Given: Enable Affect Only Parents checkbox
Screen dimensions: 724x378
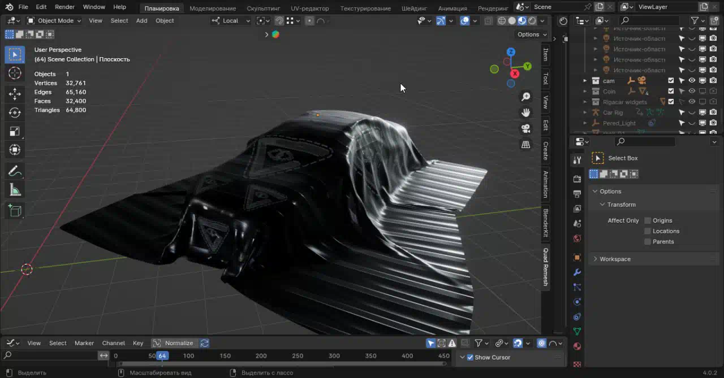Looking at the screenshot, I should coord(648,242).
